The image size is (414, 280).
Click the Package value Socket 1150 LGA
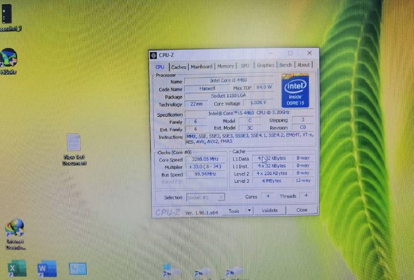[229, 96]
